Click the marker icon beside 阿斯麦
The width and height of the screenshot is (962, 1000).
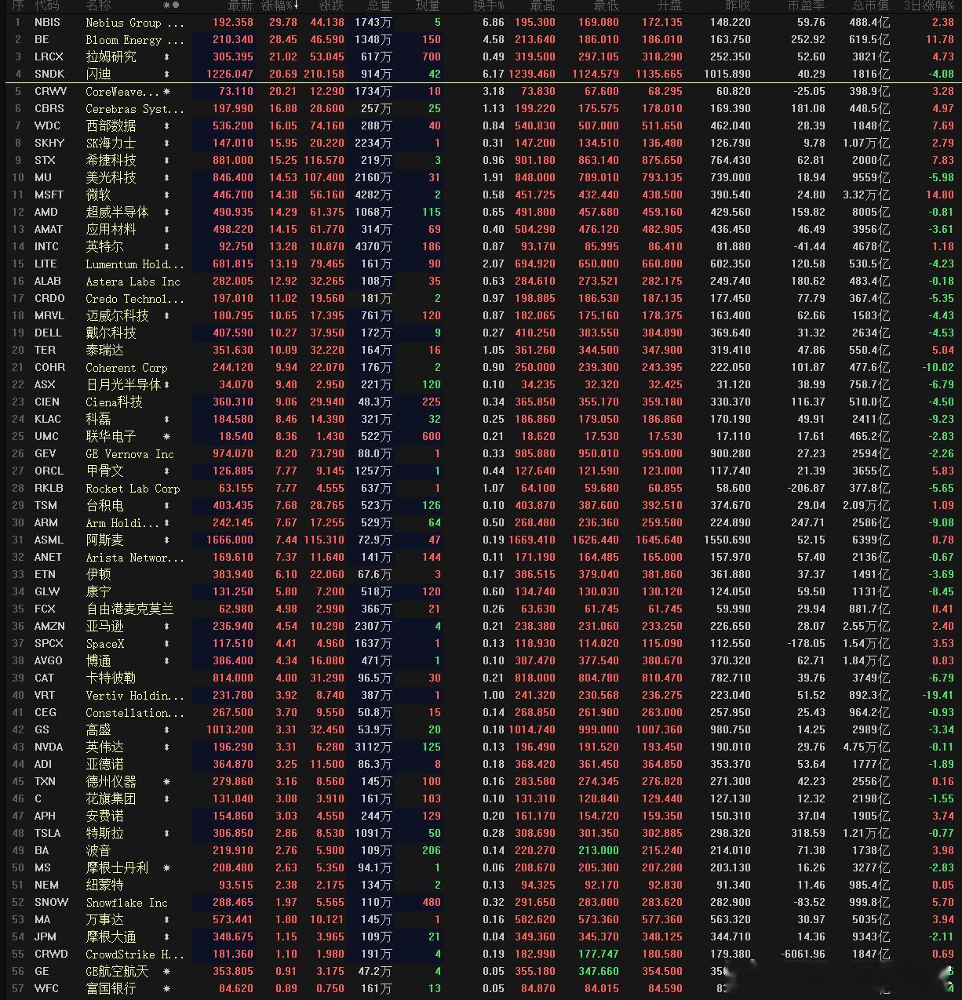pyautogui.click(x=166, y=540)
